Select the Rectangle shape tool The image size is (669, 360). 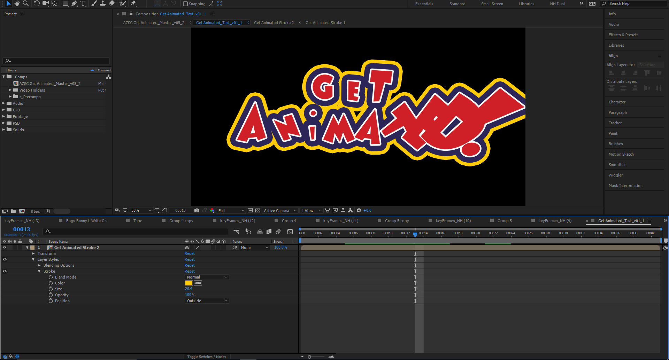tap(66, 3)
